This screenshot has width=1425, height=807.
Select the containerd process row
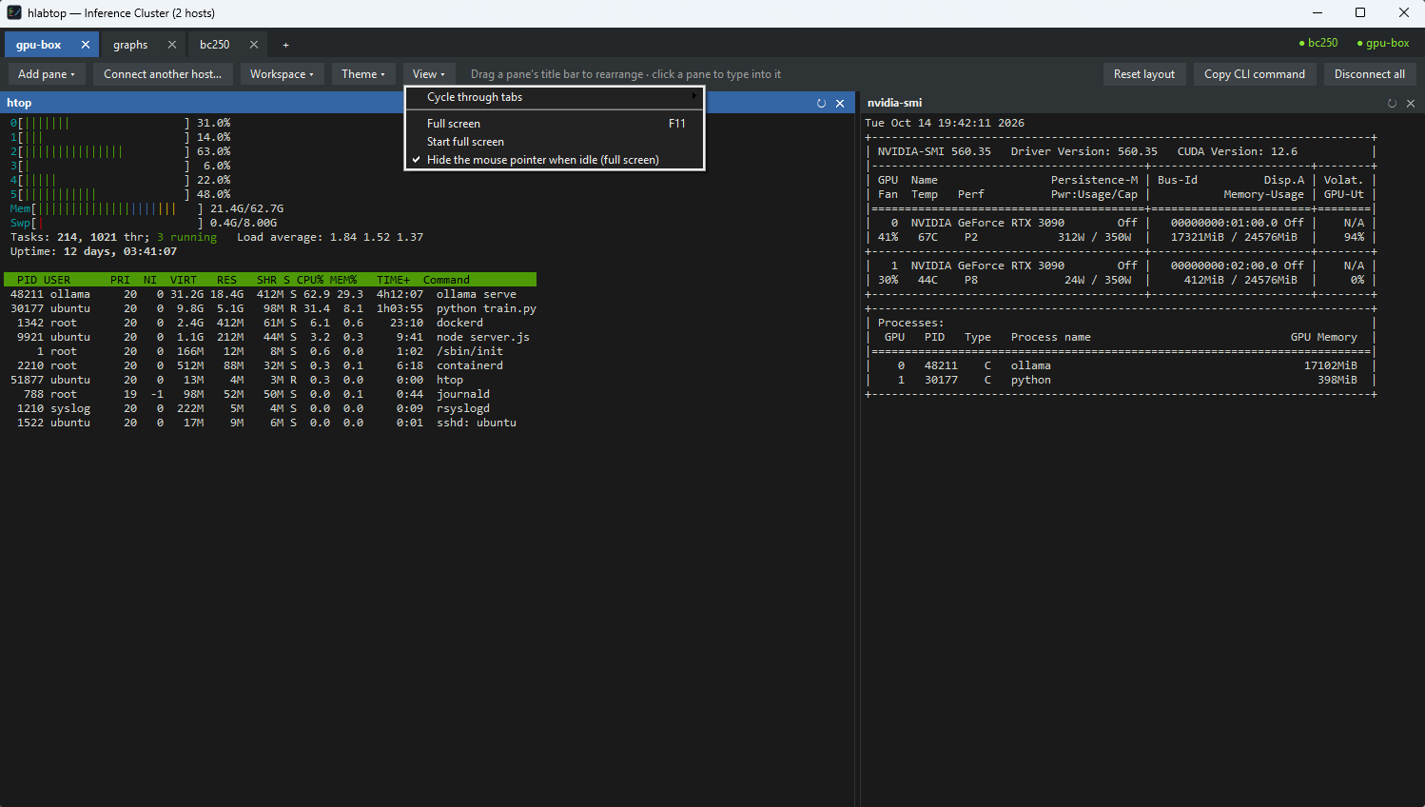pyautogui.click(x=270, y=365)
